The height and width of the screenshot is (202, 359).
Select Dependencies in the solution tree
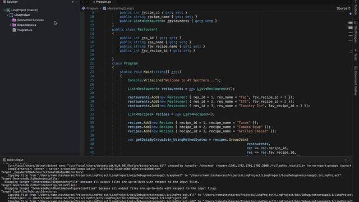26,25
